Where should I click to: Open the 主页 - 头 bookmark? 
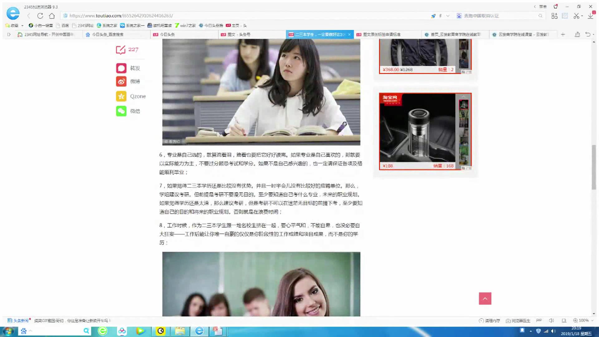coord(236,25)
